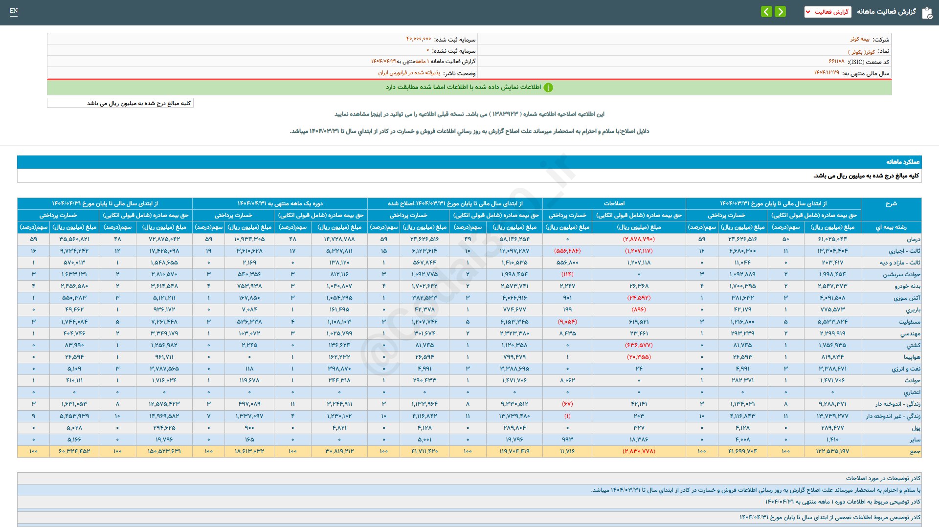Click the green left-pointing arrow button

766,11
